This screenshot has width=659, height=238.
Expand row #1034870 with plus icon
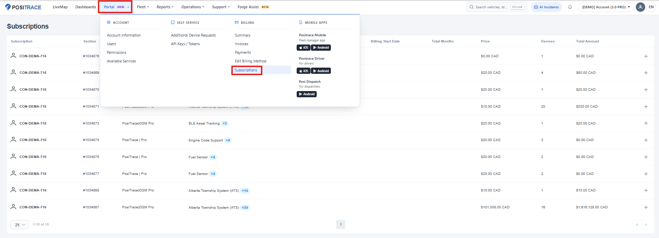tap(646, 90)
